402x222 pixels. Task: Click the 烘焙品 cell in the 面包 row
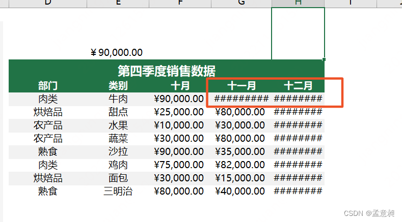pyautogui.click(x=48, y=178)
